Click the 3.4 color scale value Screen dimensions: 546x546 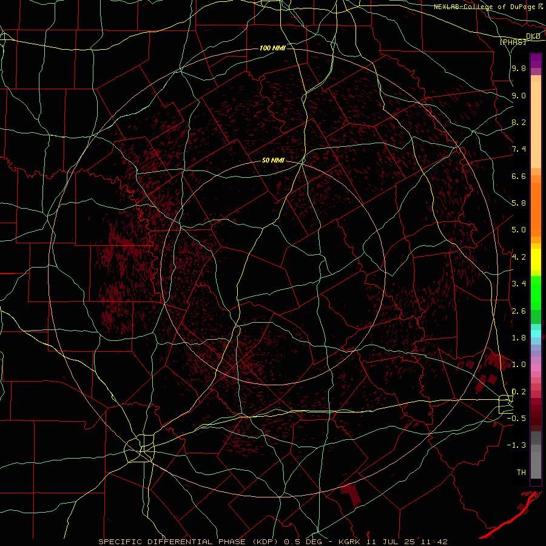(519, 284)
